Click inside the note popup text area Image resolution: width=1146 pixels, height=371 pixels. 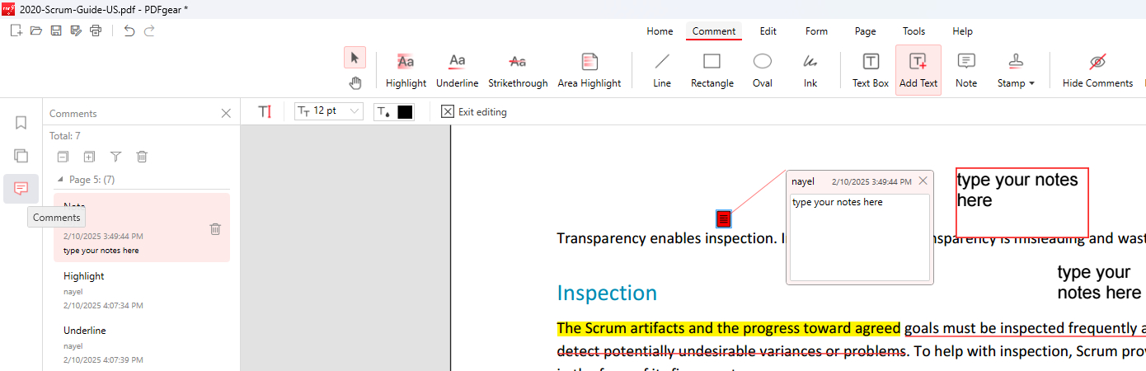(860, 237)
